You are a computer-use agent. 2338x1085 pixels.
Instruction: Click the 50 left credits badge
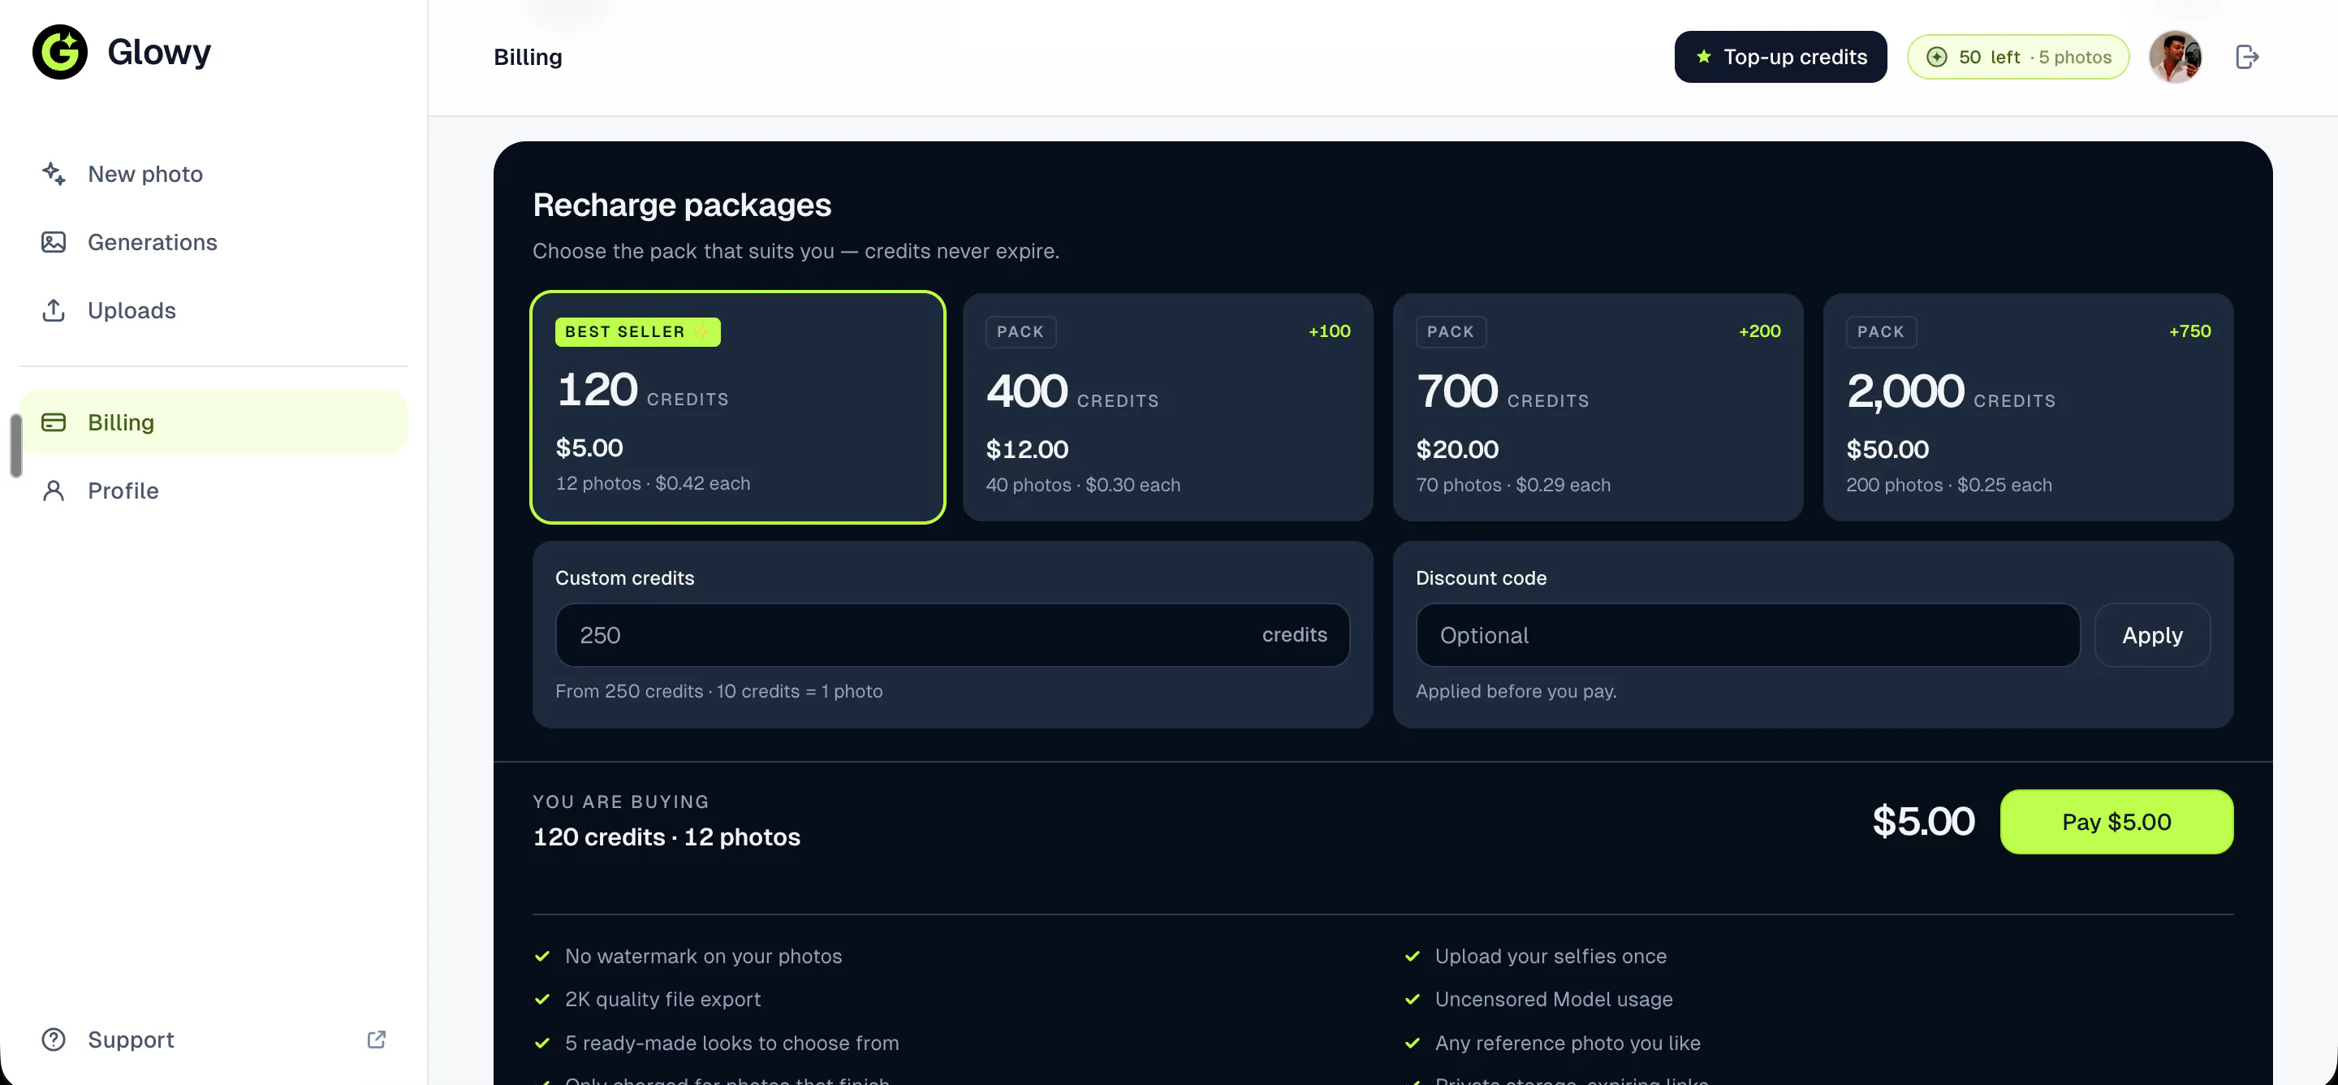pos(2017,57)
